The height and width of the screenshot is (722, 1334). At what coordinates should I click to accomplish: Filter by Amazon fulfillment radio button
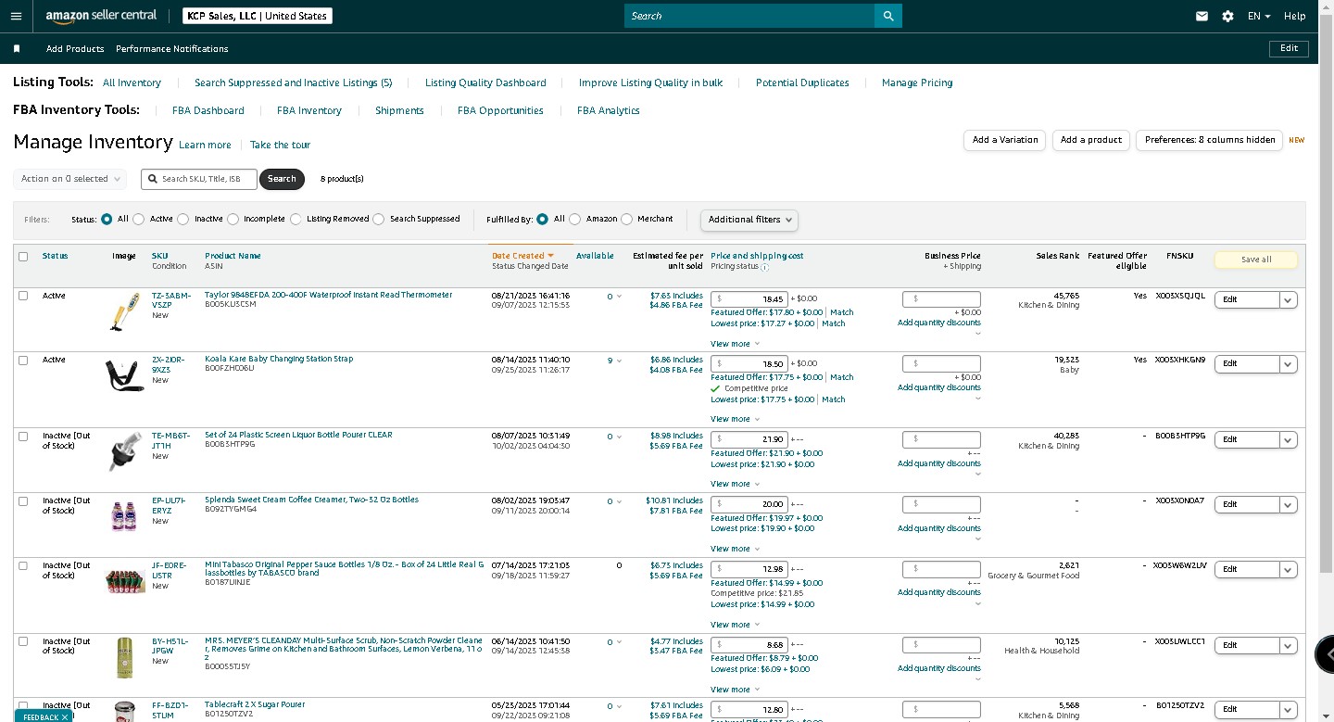click(x=575, y=220)
